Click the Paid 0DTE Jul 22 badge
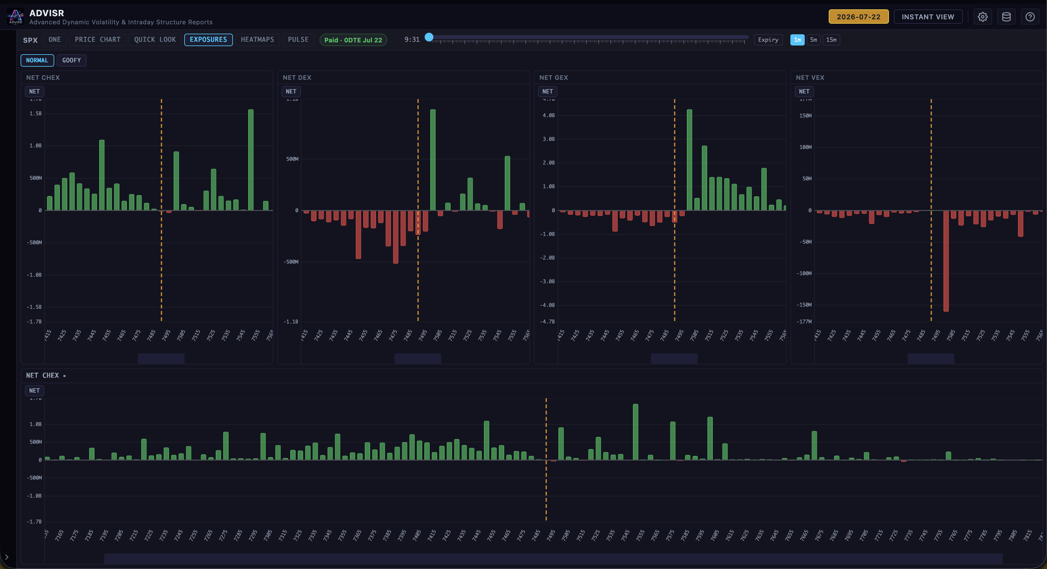The image size is (1047, 569). pyautogui.click(x=353, y=40)
